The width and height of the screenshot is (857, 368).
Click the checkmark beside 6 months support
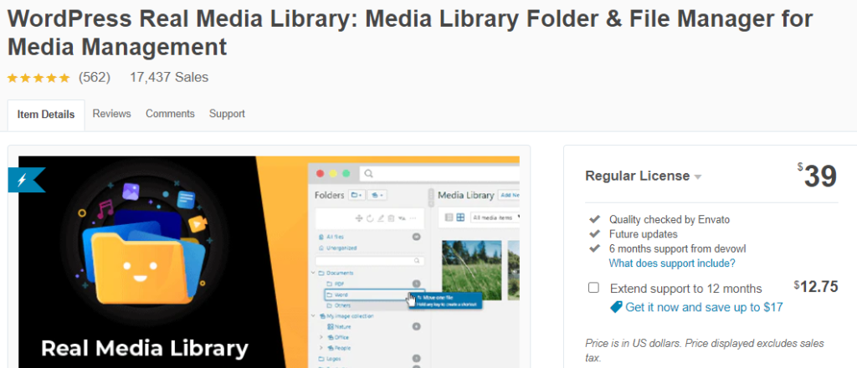(594, 249)
